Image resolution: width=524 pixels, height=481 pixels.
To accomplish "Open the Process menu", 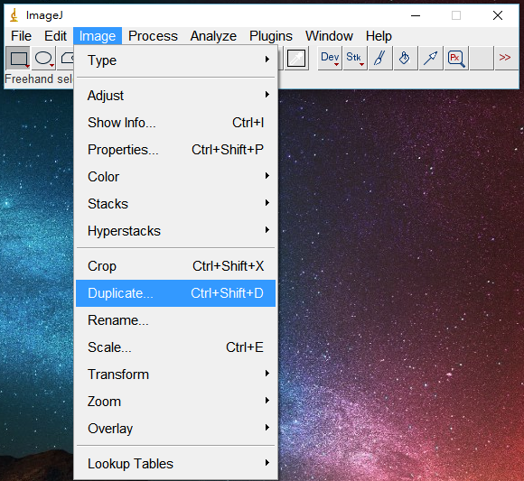I will pos(153,36).
